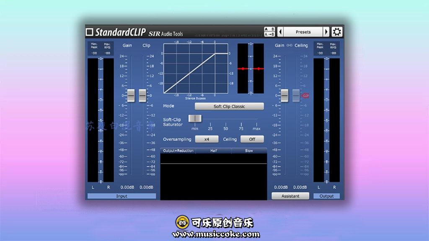This screenshot has height=241, width=429.
Task: Open settings with the gear icon
Action: [x=337, y=32]
